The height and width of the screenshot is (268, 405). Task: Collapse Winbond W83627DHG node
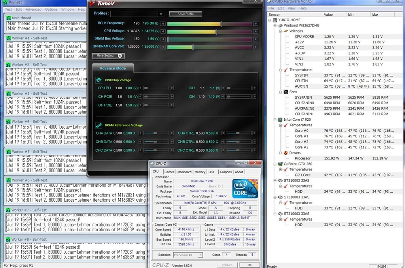coord(275,26)
